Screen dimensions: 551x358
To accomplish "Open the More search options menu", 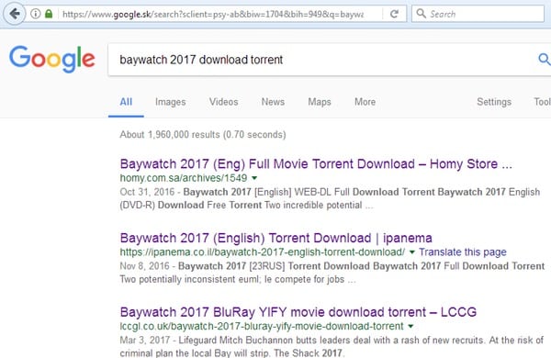I will [365, 102].
